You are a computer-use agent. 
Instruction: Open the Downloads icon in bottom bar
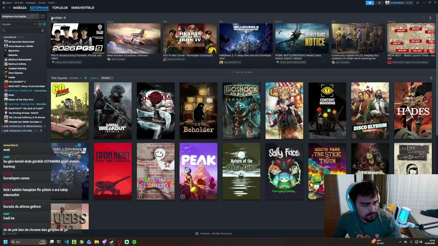[x=197, y=234]
